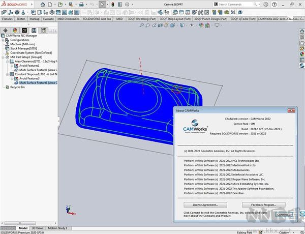Click the Rebuild traffic light icon
305x234 pixels.
tap(113, 4)
